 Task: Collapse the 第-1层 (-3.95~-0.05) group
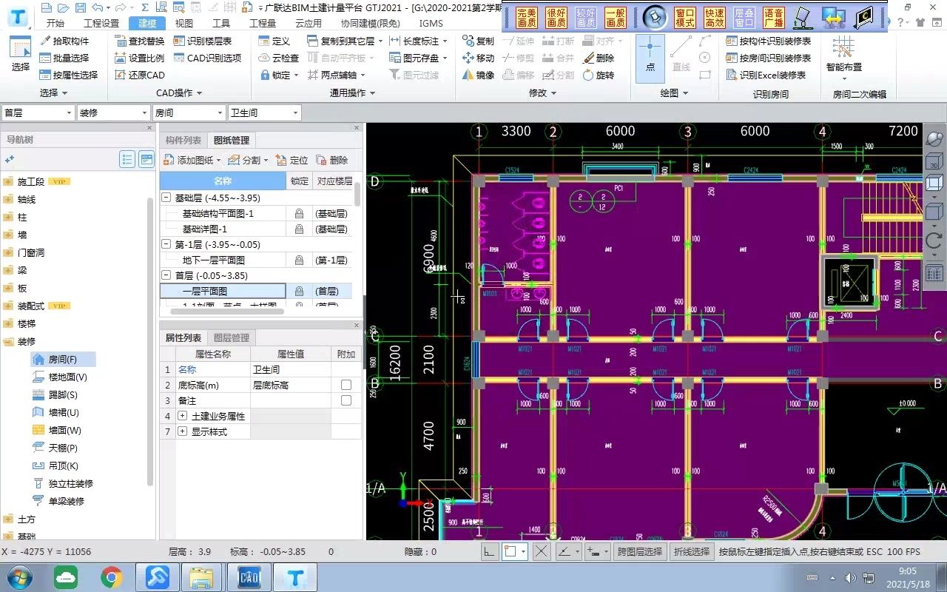pos(167,244)
